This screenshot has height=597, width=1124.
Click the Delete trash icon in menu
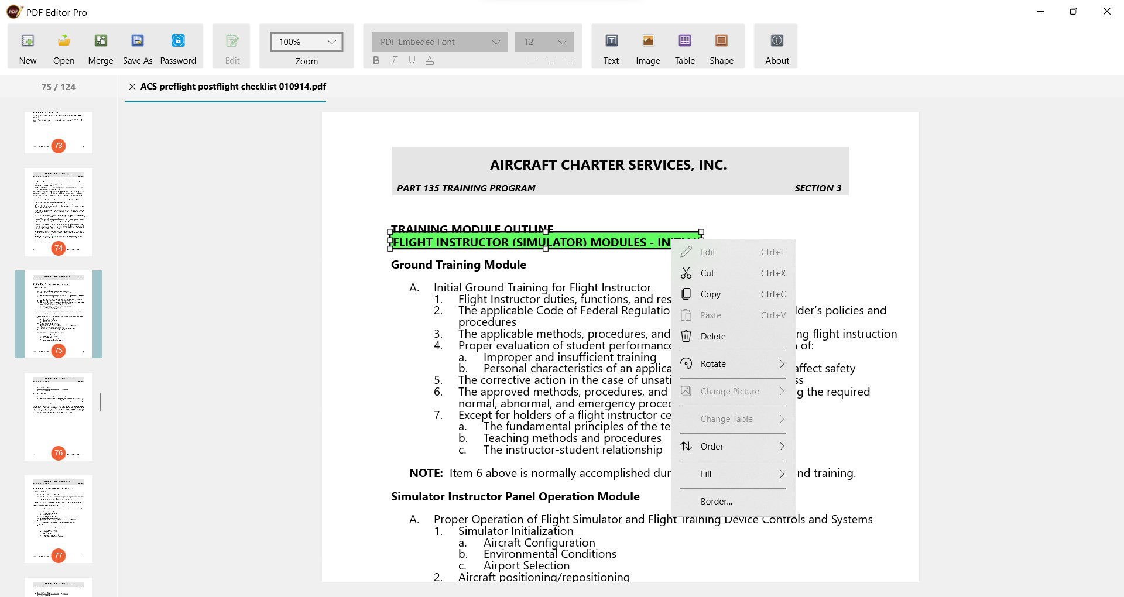coord(686,337)
